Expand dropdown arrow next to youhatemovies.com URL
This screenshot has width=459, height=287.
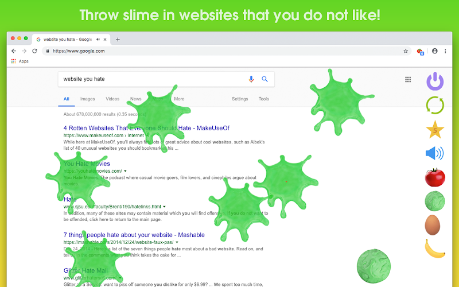coord(125,171)
